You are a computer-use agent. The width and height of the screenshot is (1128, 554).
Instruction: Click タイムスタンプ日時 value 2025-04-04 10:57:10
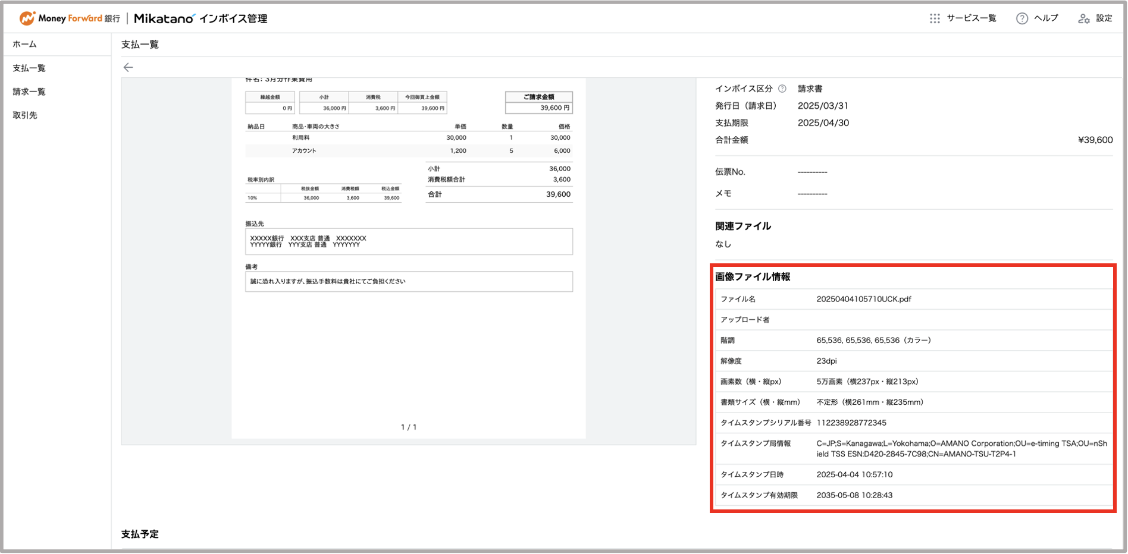(x=854, y=474)
